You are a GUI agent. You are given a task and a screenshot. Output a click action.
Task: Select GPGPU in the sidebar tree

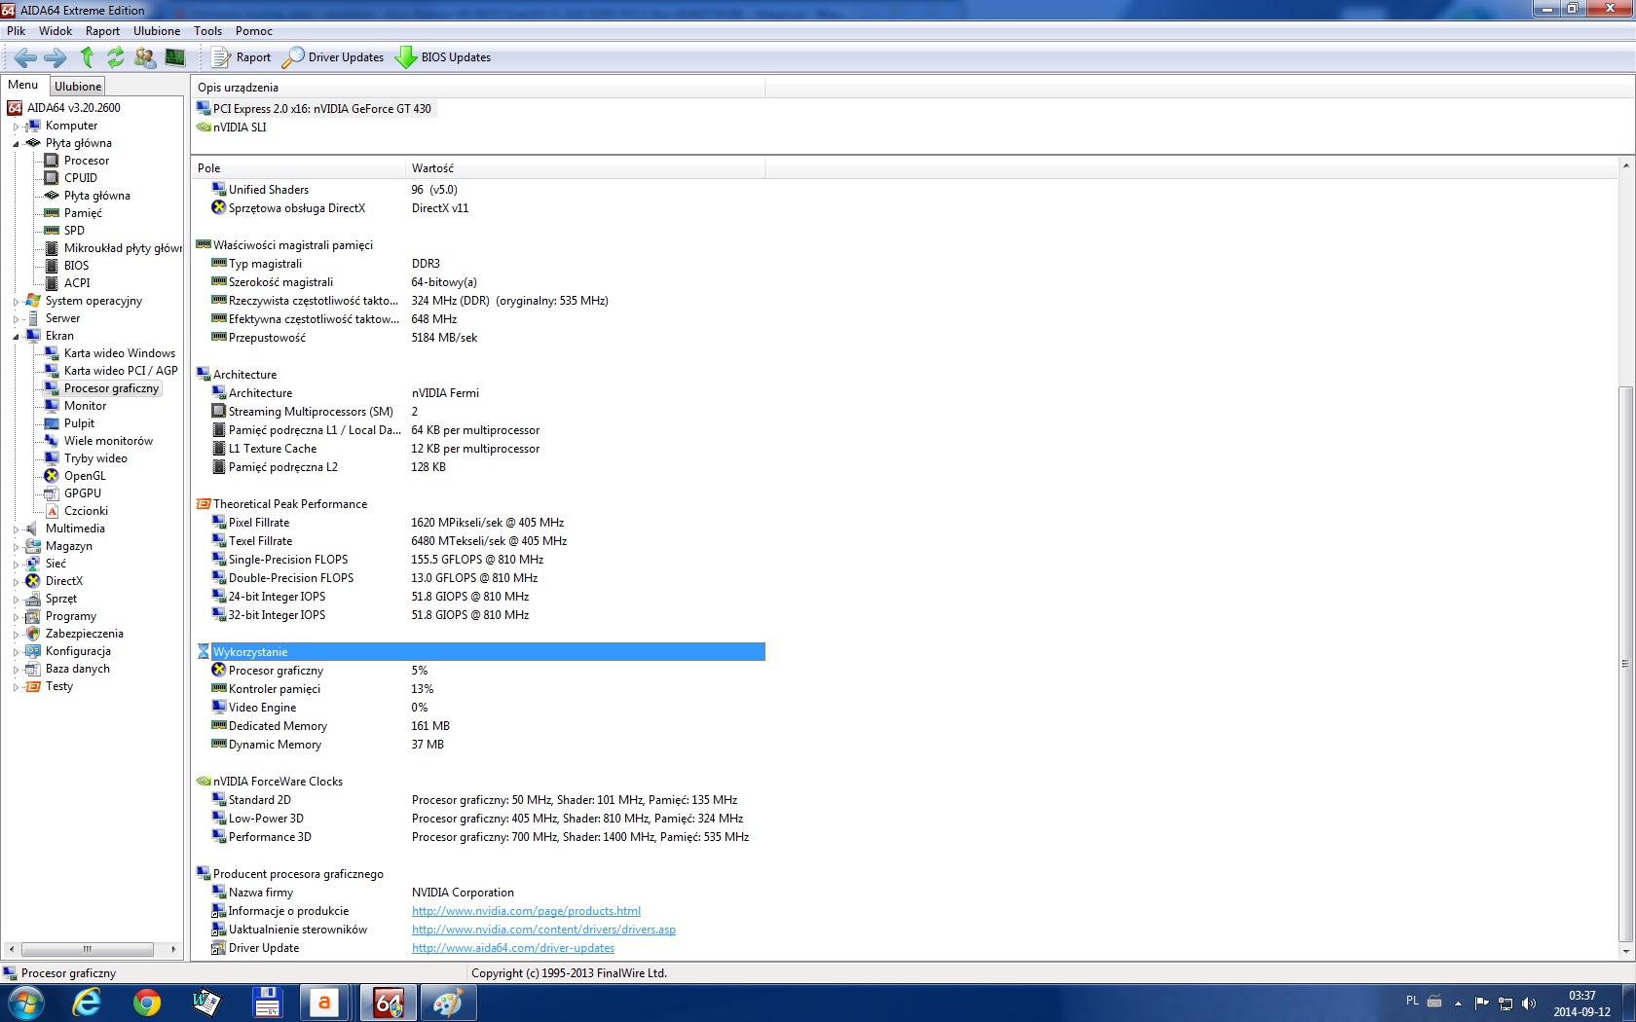tap(83, 493)
